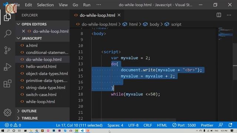Collapse the JAVASCRIPT folder section

click(42, 38)
